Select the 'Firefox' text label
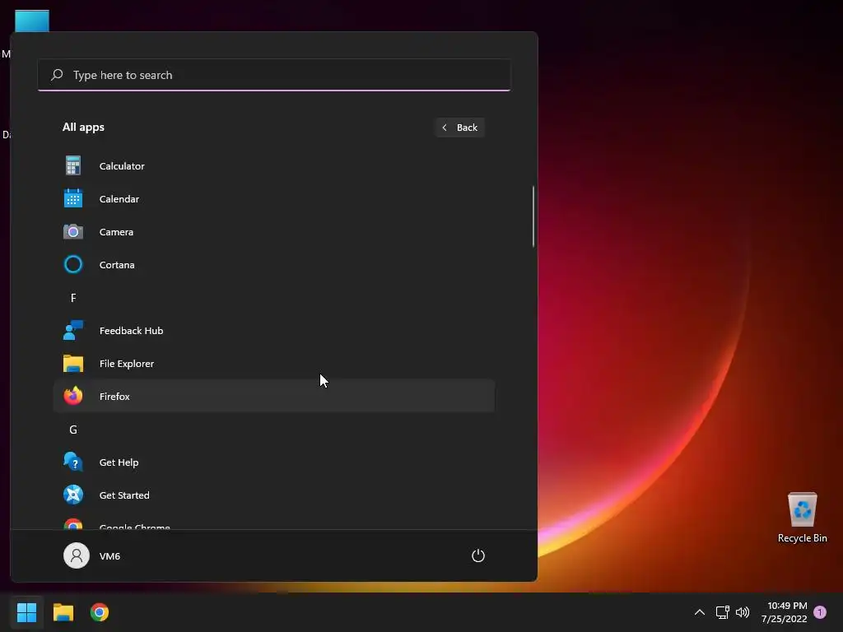The height and width of the screenshot is (632, 843). coord(114,396)
